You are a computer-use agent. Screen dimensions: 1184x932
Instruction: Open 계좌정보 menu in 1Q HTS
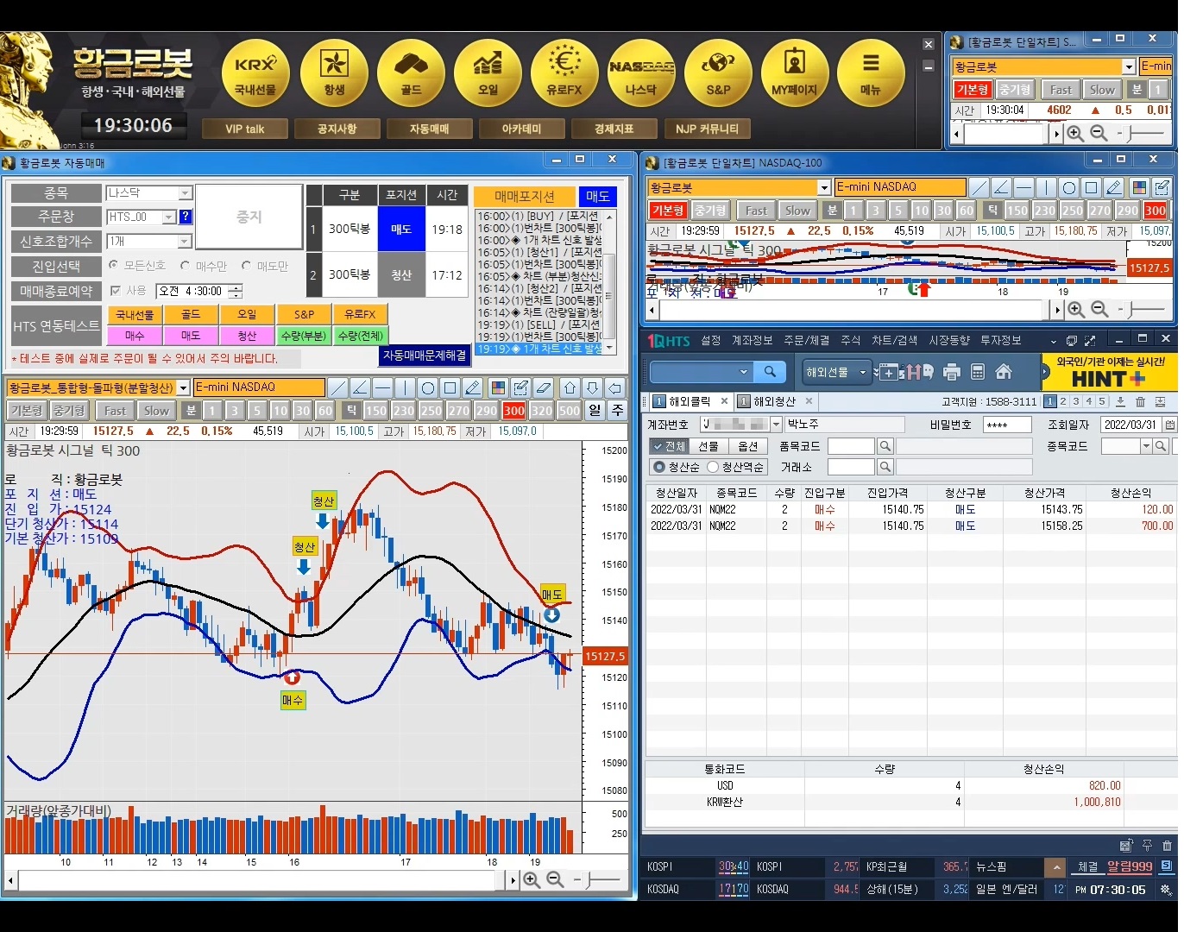[753, 341]
